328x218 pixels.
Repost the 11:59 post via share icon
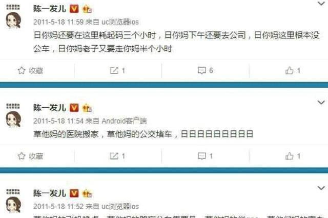coord(114,71)
